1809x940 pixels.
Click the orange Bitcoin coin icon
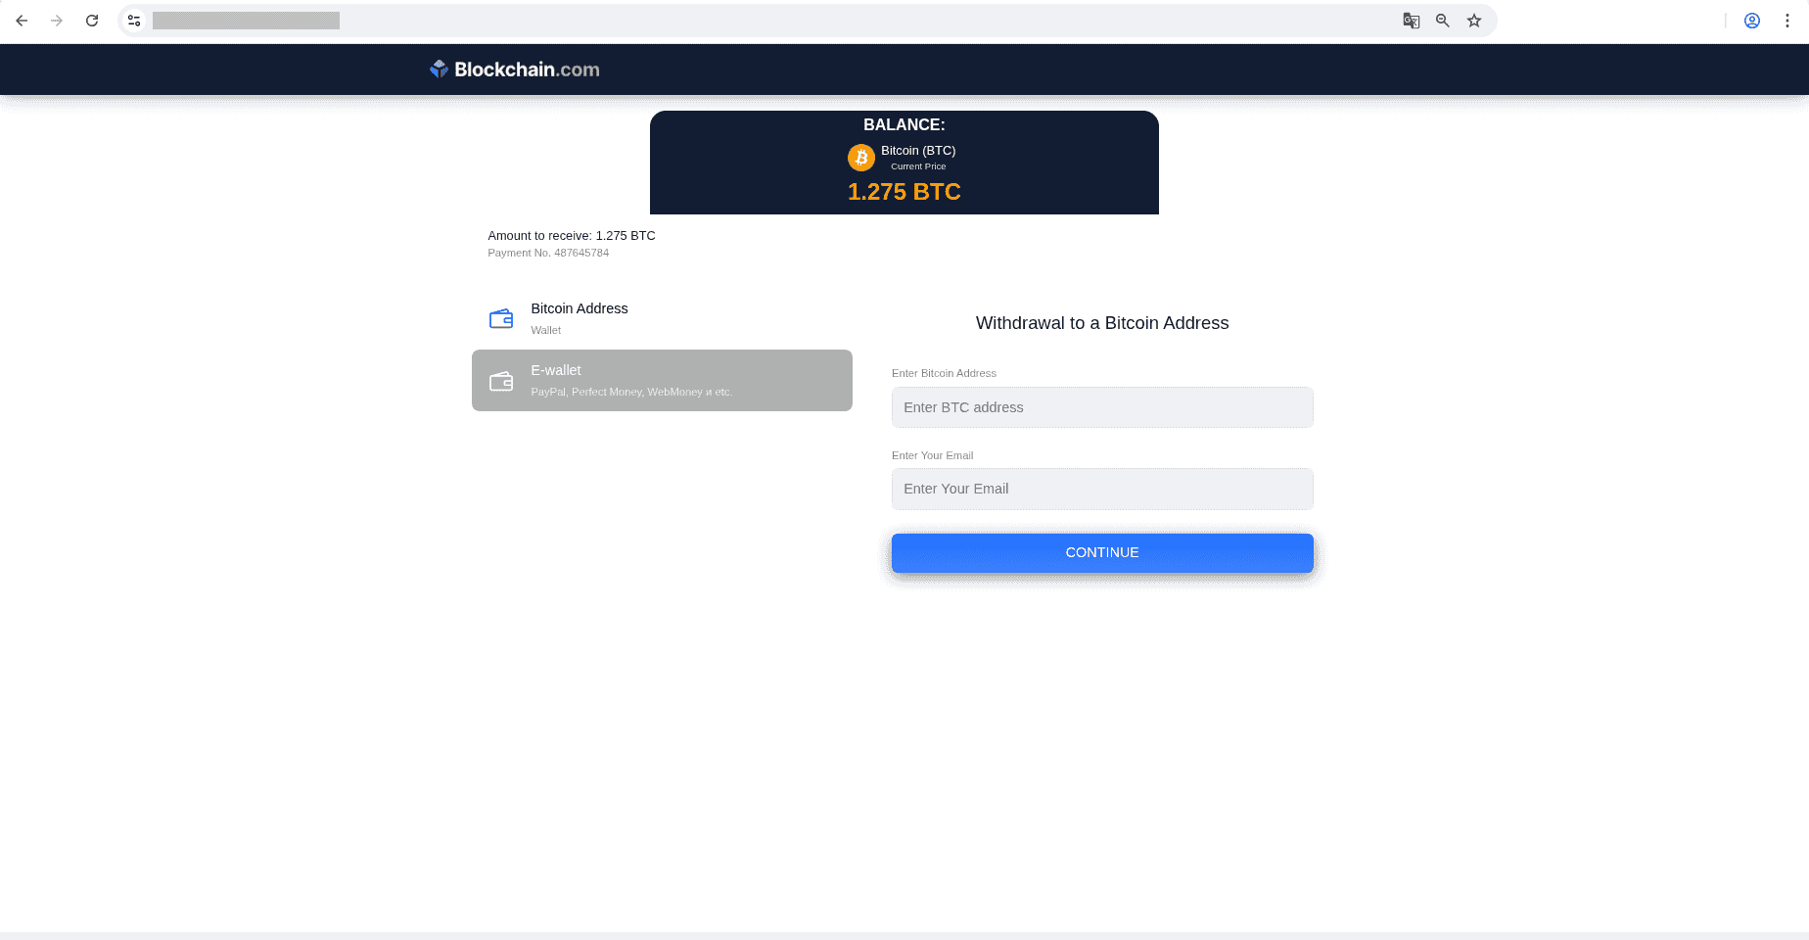[x=860, y=158]
